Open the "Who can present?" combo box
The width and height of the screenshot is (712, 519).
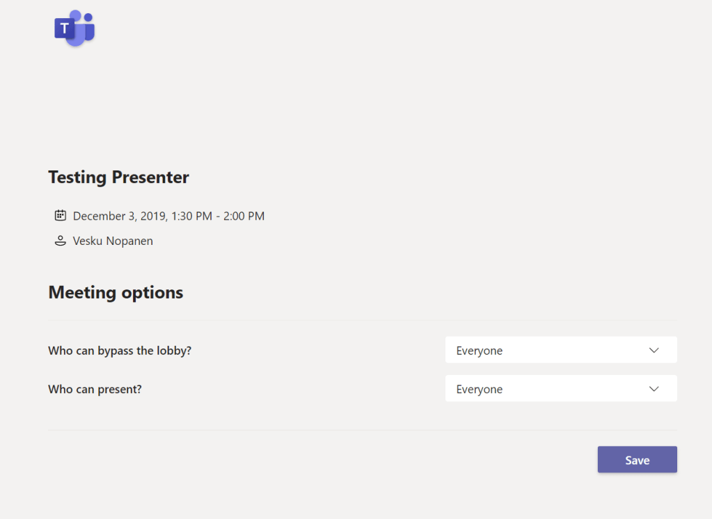pos(560,389)
